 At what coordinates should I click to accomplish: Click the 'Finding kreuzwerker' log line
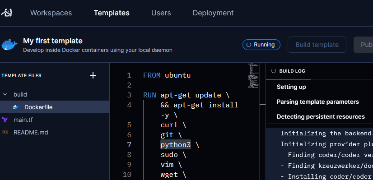click(x=326, y=166)
